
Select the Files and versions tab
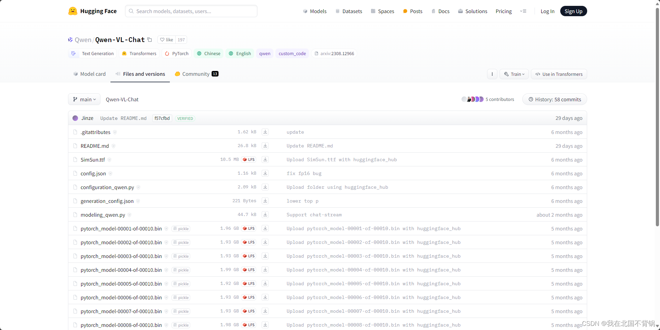coord(140,74)
